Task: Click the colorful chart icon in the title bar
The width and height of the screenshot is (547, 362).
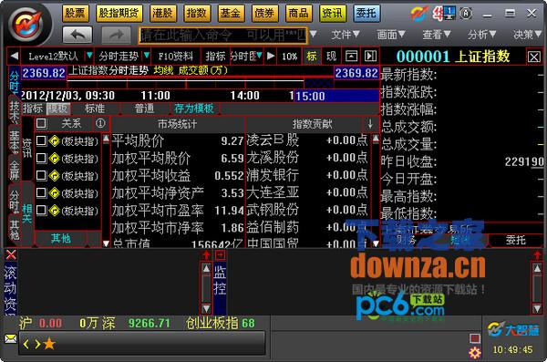Action: (419, 14)
